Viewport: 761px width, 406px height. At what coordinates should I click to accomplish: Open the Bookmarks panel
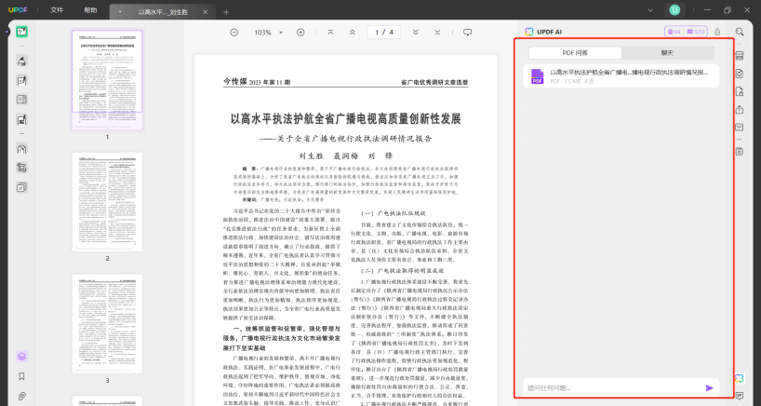[21, 376]
